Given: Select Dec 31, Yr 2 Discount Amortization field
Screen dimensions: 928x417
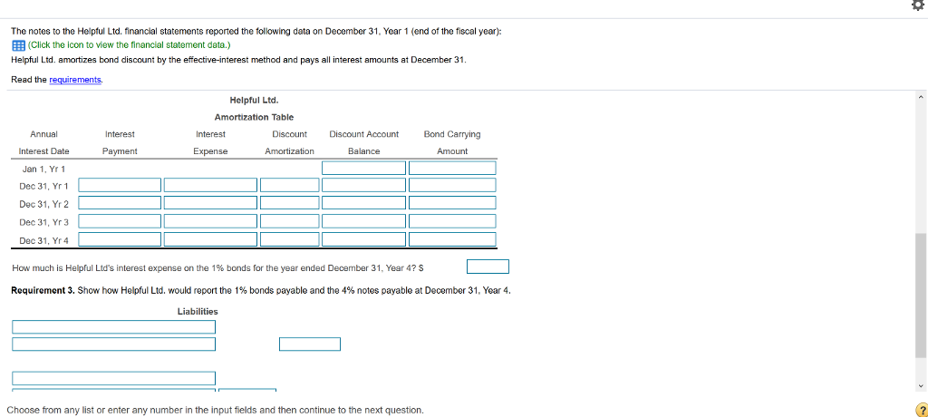Looking at the screenshot, I should tap(289, 203).
